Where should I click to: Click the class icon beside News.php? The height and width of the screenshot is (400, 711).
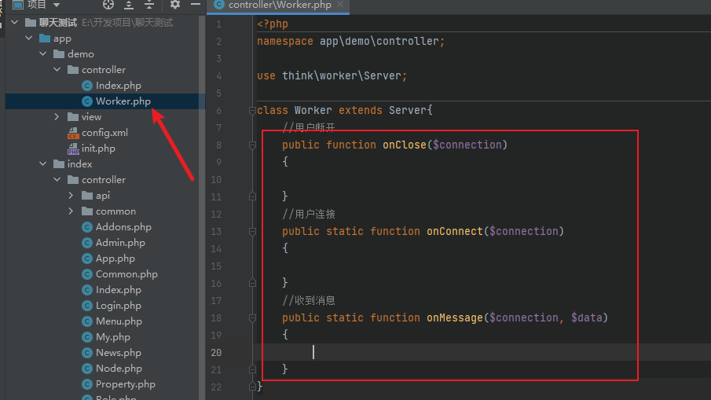coord(87,353)
